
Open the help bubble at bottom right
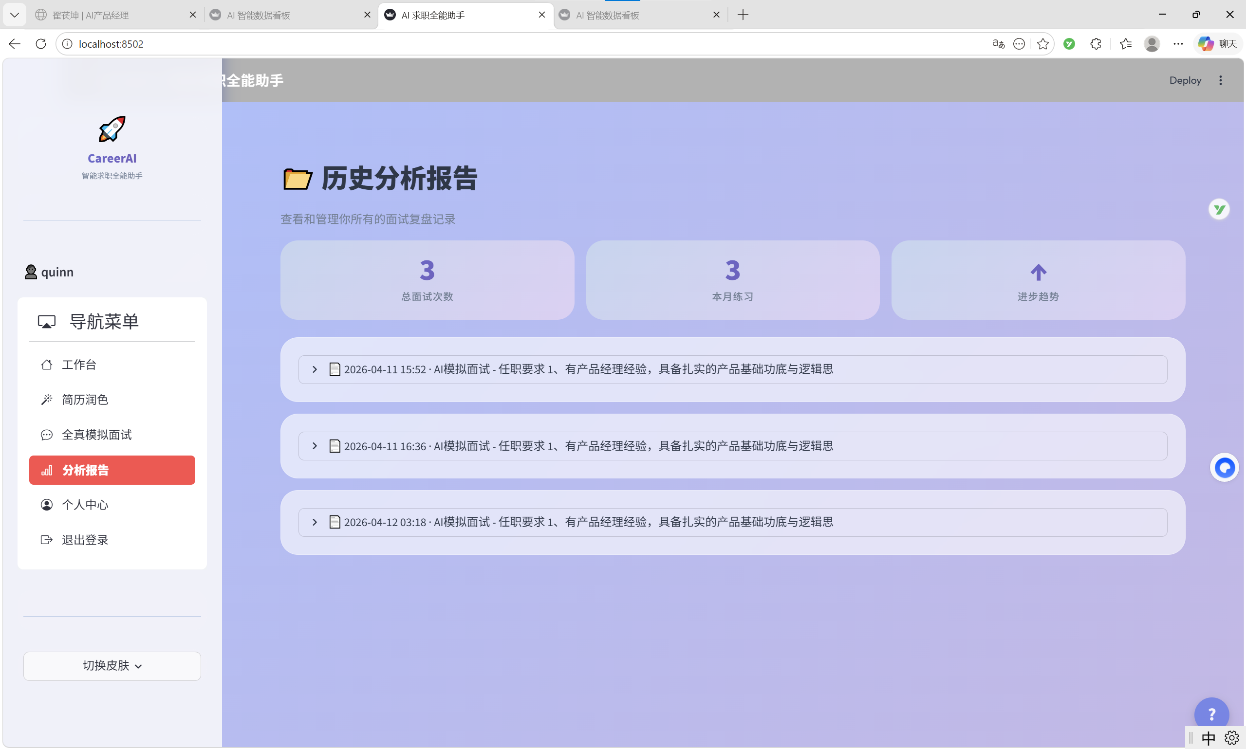click(x=1212, y=713)
